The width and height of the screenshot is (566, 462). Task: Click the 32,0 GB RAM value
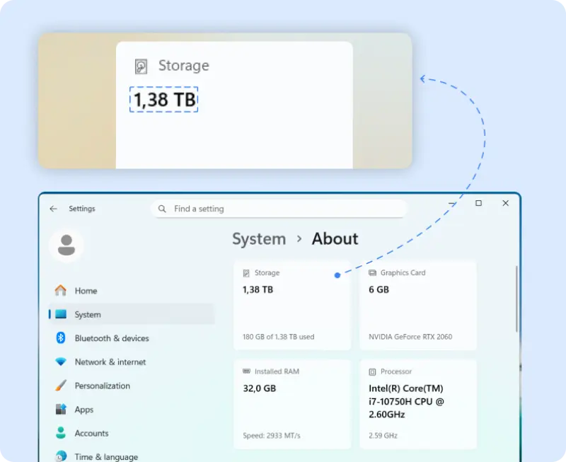point(260,388)
